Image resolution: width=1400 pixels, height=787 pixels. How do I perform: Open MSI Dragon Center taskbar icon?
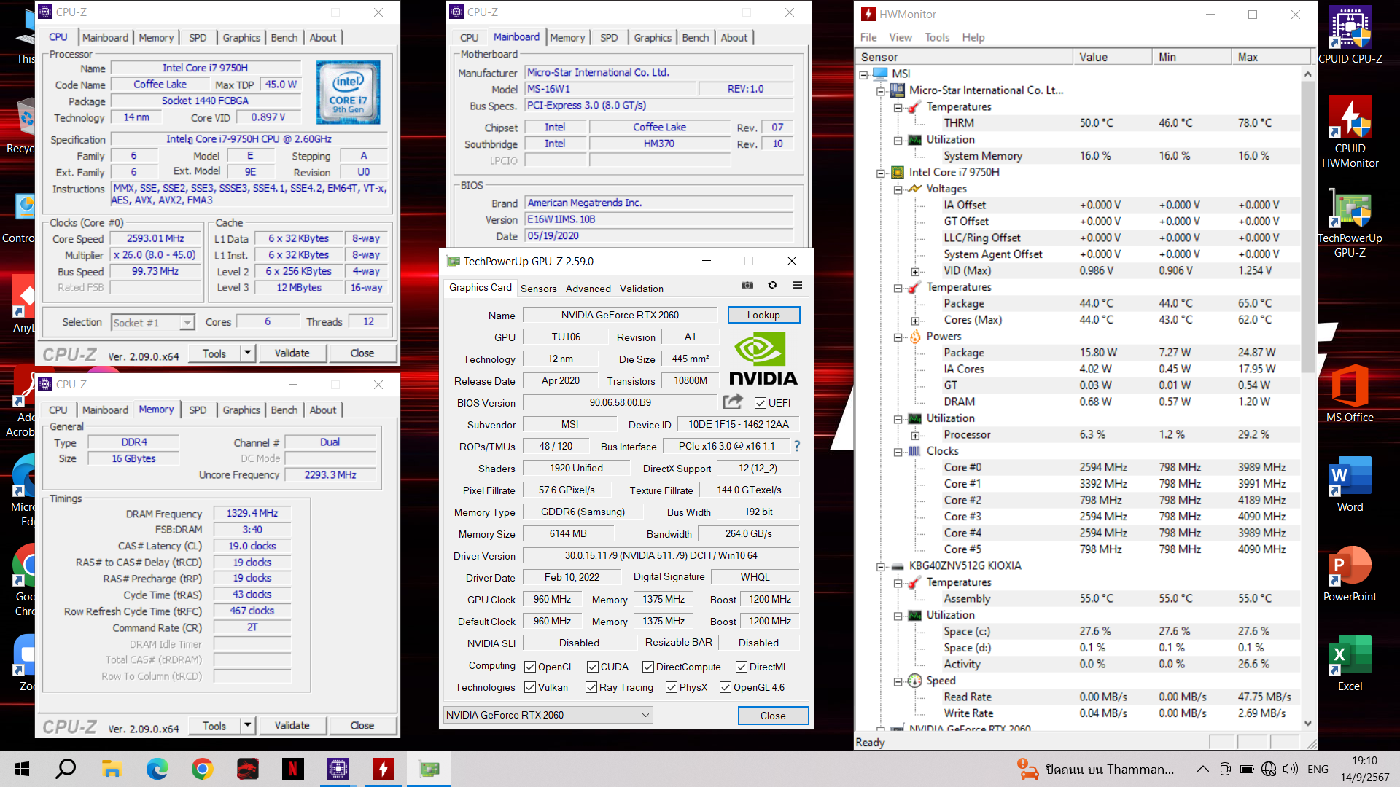[x=247, y=769]
